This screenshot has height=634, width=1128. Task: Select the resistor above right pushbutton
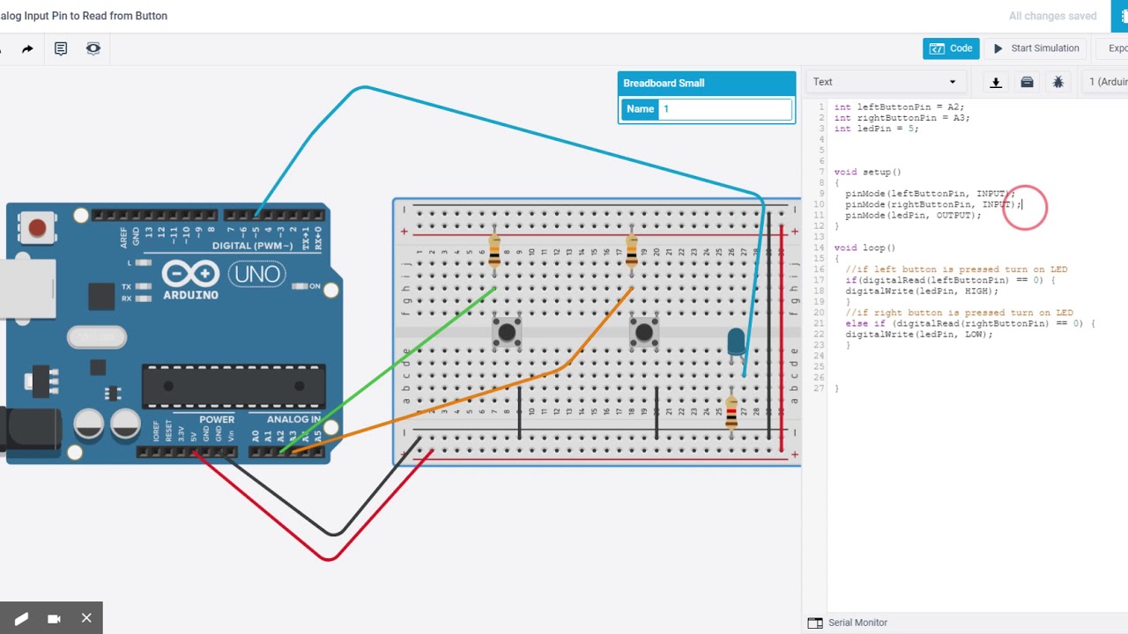pyautogui.click(x=631, y=250)
